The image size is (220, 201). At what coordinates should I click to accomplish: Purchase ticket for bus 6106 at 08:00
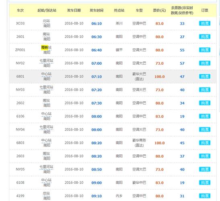pyautogui.click(x=205, y=116)
